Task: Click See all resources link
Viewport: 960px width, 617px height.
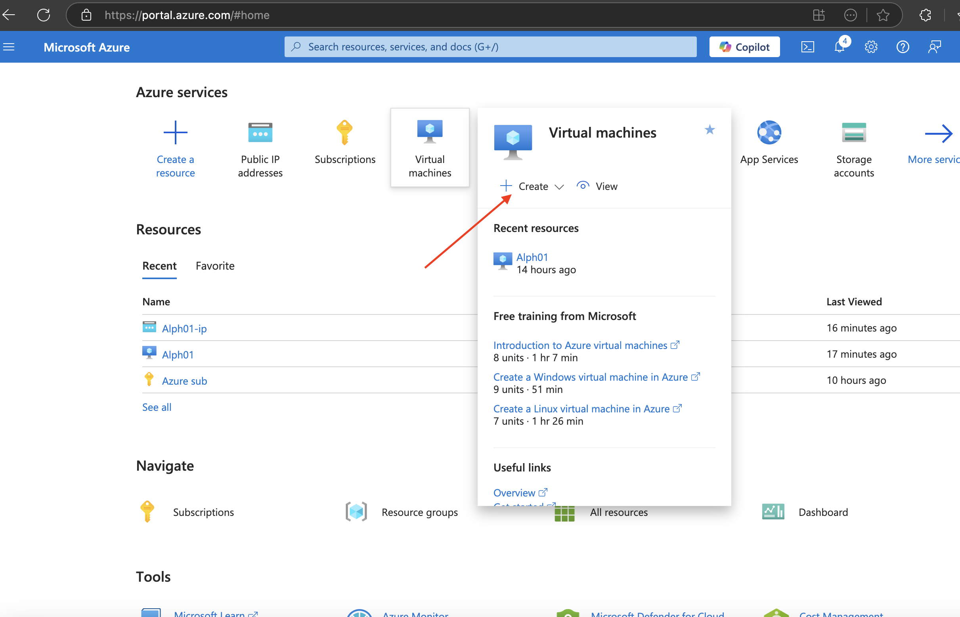Action: click(157, 407)
